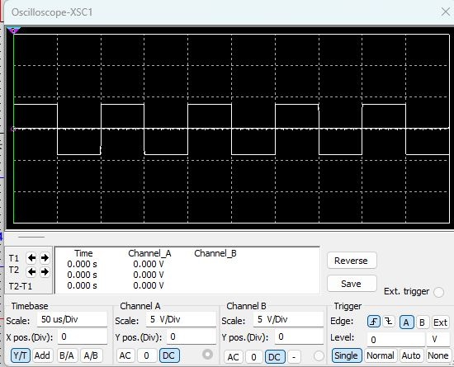Set Channel A coupling to DC
The width and height of the screenshot is (454, 367).
click(x=169, y=355)
